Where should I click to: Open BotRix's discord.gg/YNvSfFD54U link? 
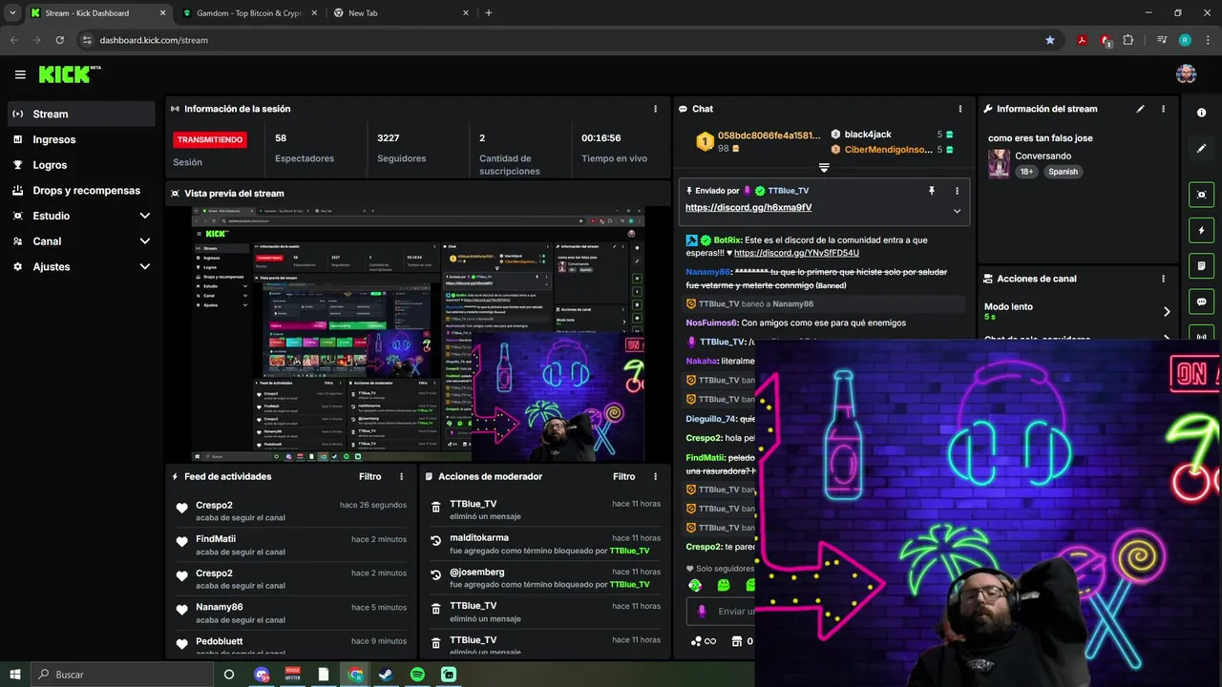(x=796, y=253)
